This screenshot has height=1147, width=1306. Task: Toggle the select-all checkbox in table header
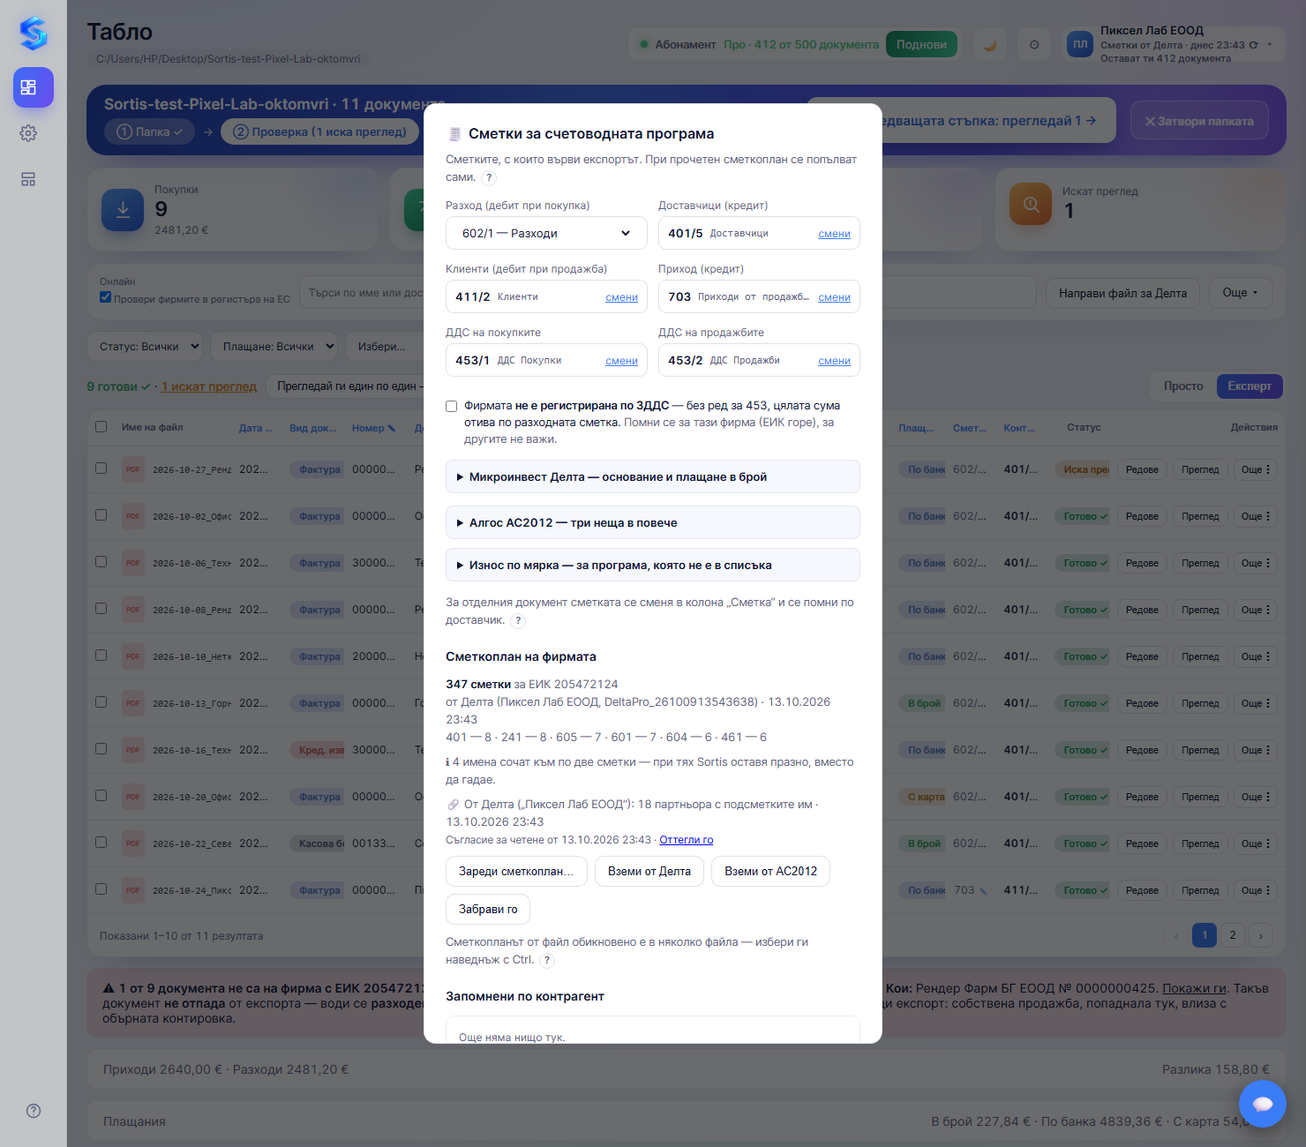coord(101,427)
